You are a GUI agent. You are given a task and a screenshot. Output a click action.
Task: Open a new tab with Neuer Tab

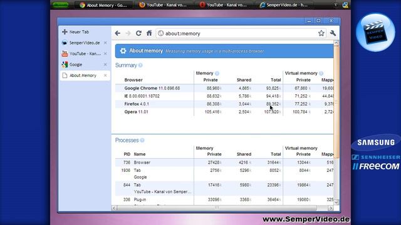[x=76, y=32]
